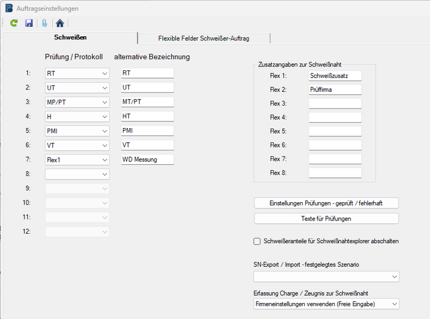
Task: Open the row 7 Flex1 dropdown
Action: tap(105, 159)
